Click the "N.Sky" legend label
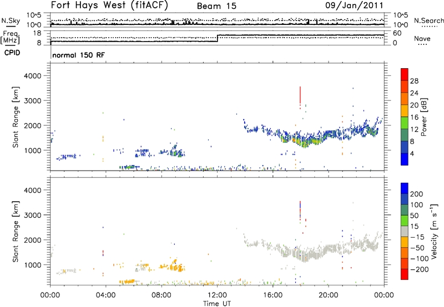Viewport: 444px width, 307px height. pos(11,21)
